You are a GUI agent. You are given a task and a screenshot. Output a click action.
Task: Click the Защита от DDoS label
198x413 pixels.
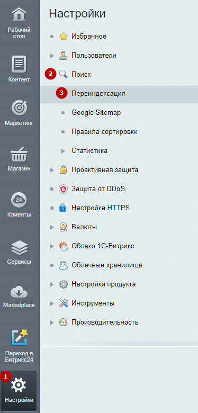[98, 189]
